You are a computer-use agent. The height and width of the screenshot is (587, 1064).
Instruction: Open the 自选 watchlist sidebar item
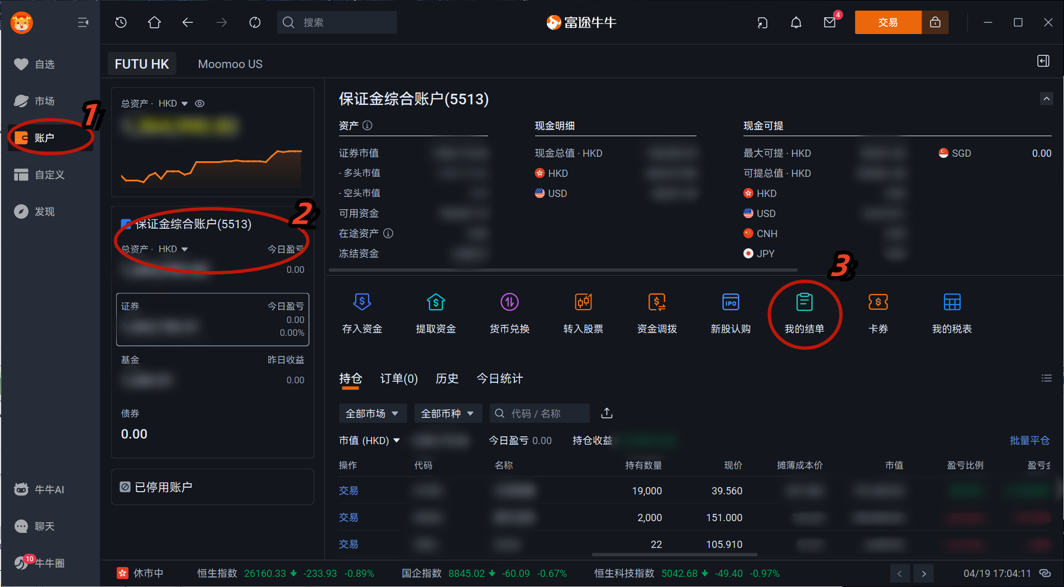[x=35, y=64]
